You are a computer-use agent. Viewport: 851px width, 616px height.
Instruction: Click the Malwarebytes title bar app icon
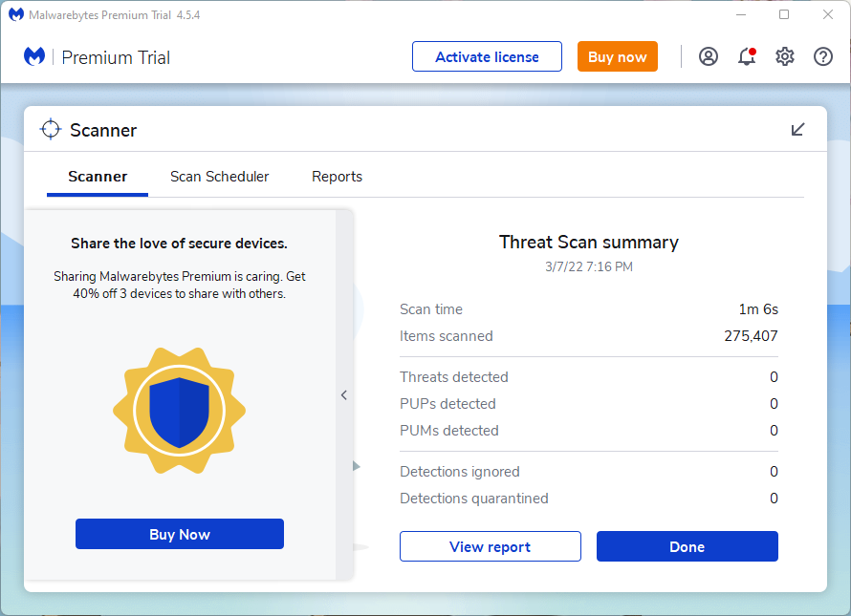click(16, 14)
